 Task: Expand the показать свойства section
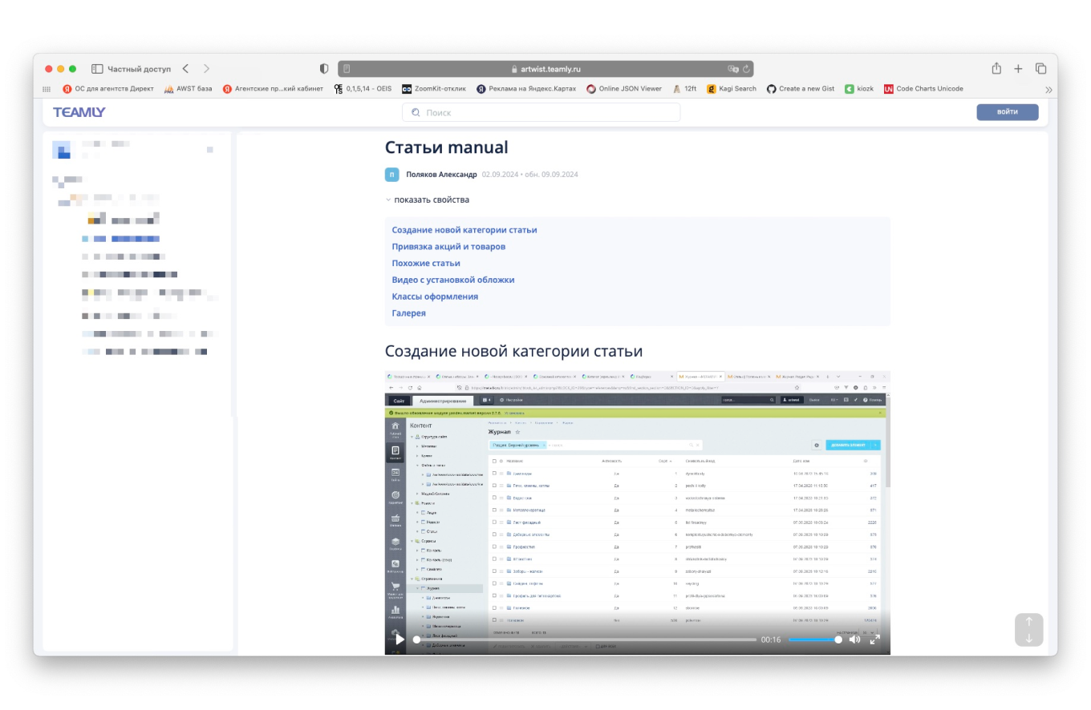[427, 200]
